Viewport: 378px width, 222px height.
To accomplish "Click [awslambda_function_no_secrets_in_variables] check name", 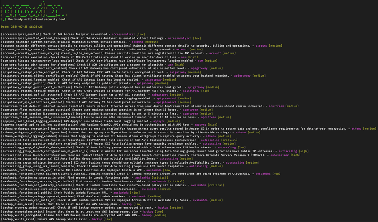I will [37, 181].
